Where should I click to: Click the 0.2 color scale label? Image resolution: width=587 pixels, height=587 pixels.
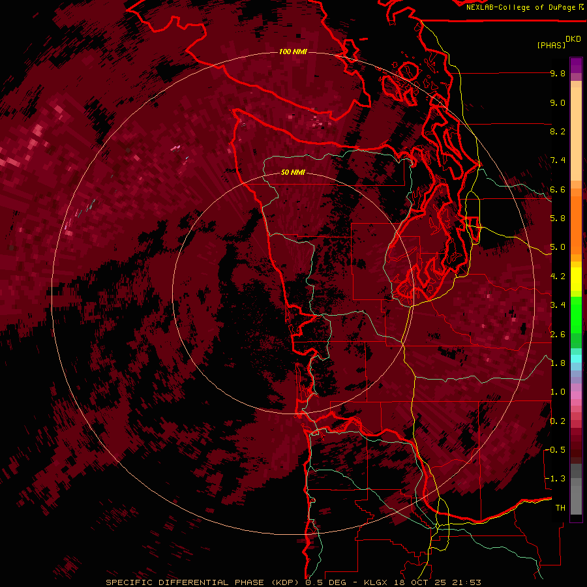pyautogui.click(x=558, y=421)
